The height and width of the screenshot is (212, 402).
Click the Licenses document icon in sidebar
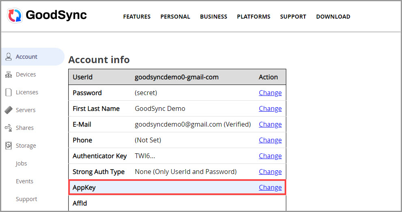pyautogui.click(x=9, y=92)
